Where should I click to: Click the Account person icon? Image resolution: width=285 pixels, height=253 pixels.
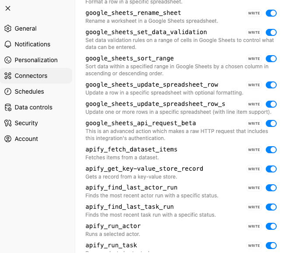[8, 139]
